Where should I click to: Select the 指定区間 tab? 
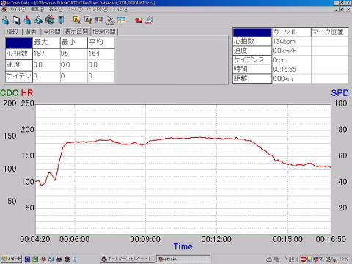(104, 32)
